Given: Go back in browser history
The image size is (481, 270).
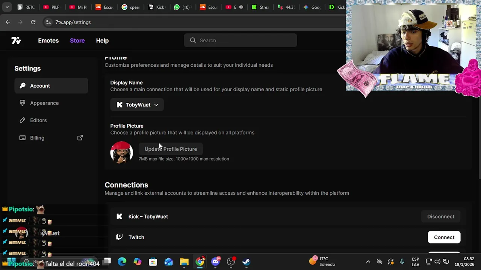Looking at the screenshot, I should point(8,22).
